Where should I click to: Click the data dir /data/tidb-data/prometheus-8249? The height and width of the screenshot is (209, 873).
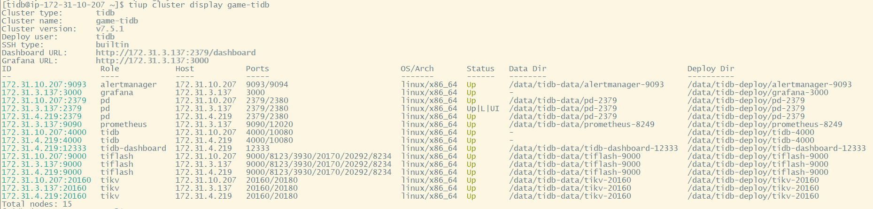point(582,124)
